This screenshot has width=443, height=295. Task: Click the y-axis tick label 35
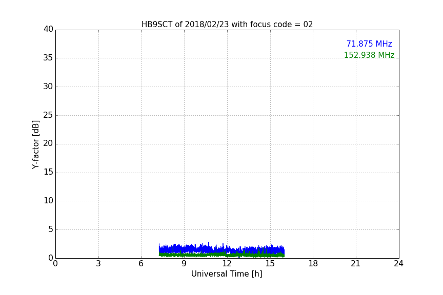click(48, 58)
